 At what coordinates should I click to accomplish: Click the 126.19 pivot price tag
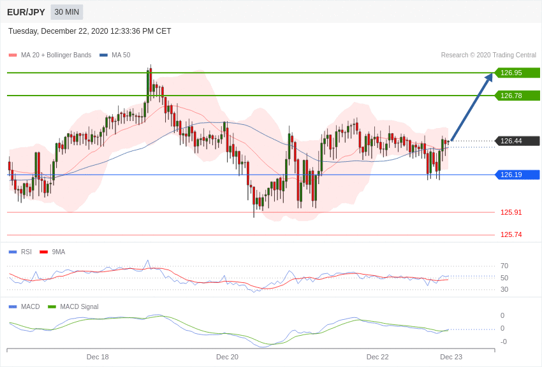[x=516, y=175]
